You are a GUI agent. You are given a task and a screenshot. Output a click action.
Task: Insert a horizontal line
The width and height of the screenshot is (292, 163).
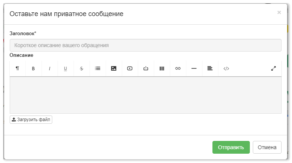point(194,68)
